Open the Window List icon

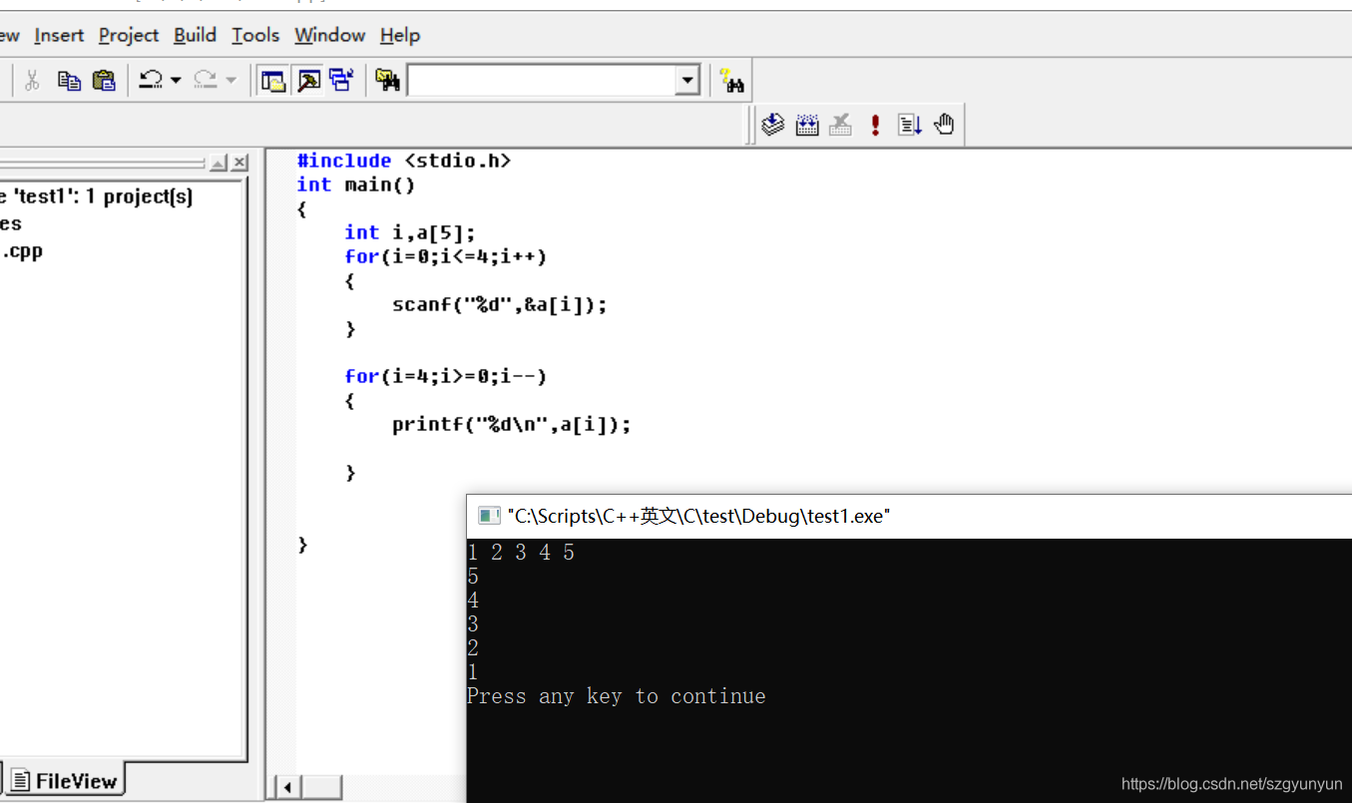(342, 81)
